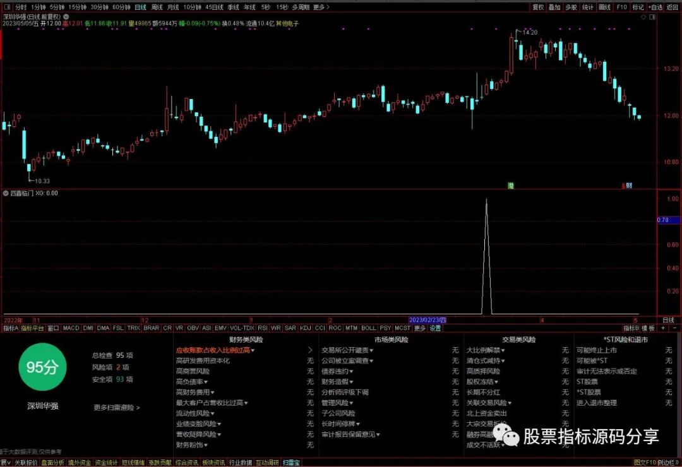682x467 pixels.
Task: Click the round icon beside 四喜临门 indicator
Action: pos(6,193)
